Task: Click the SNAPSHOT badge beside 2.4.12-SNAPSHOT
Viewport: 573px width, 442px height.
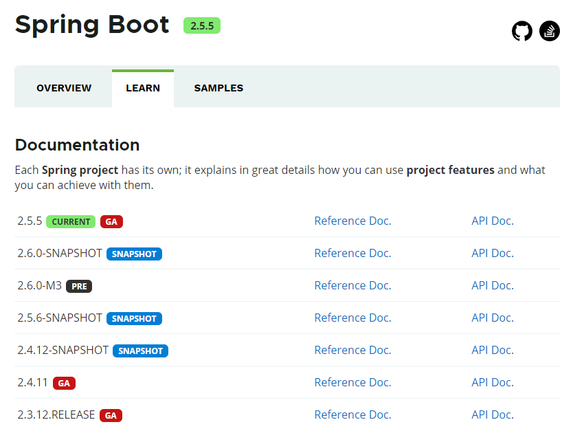Action: pyautogui.click(x=140, y=351)
